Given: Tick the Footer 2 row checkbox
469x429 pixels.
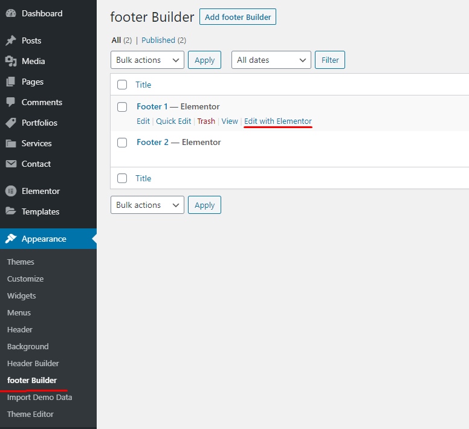Looking at the screenshot, I should point(122,143).
